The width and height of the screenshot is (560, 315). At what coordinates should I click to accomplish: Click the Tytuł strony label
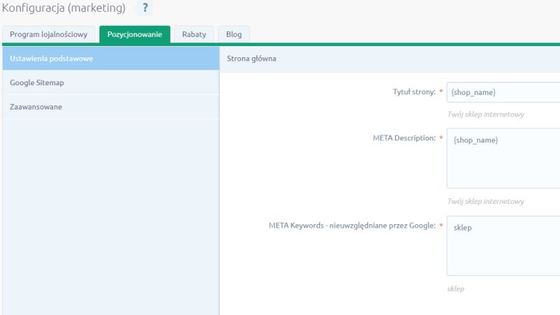[414, 92]
